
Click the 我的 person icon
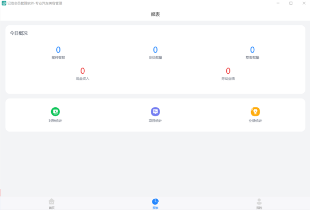coord(259,201)
